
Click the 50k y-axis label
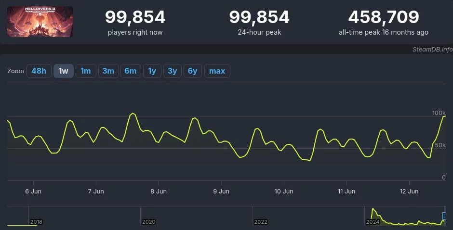point(440,145)
